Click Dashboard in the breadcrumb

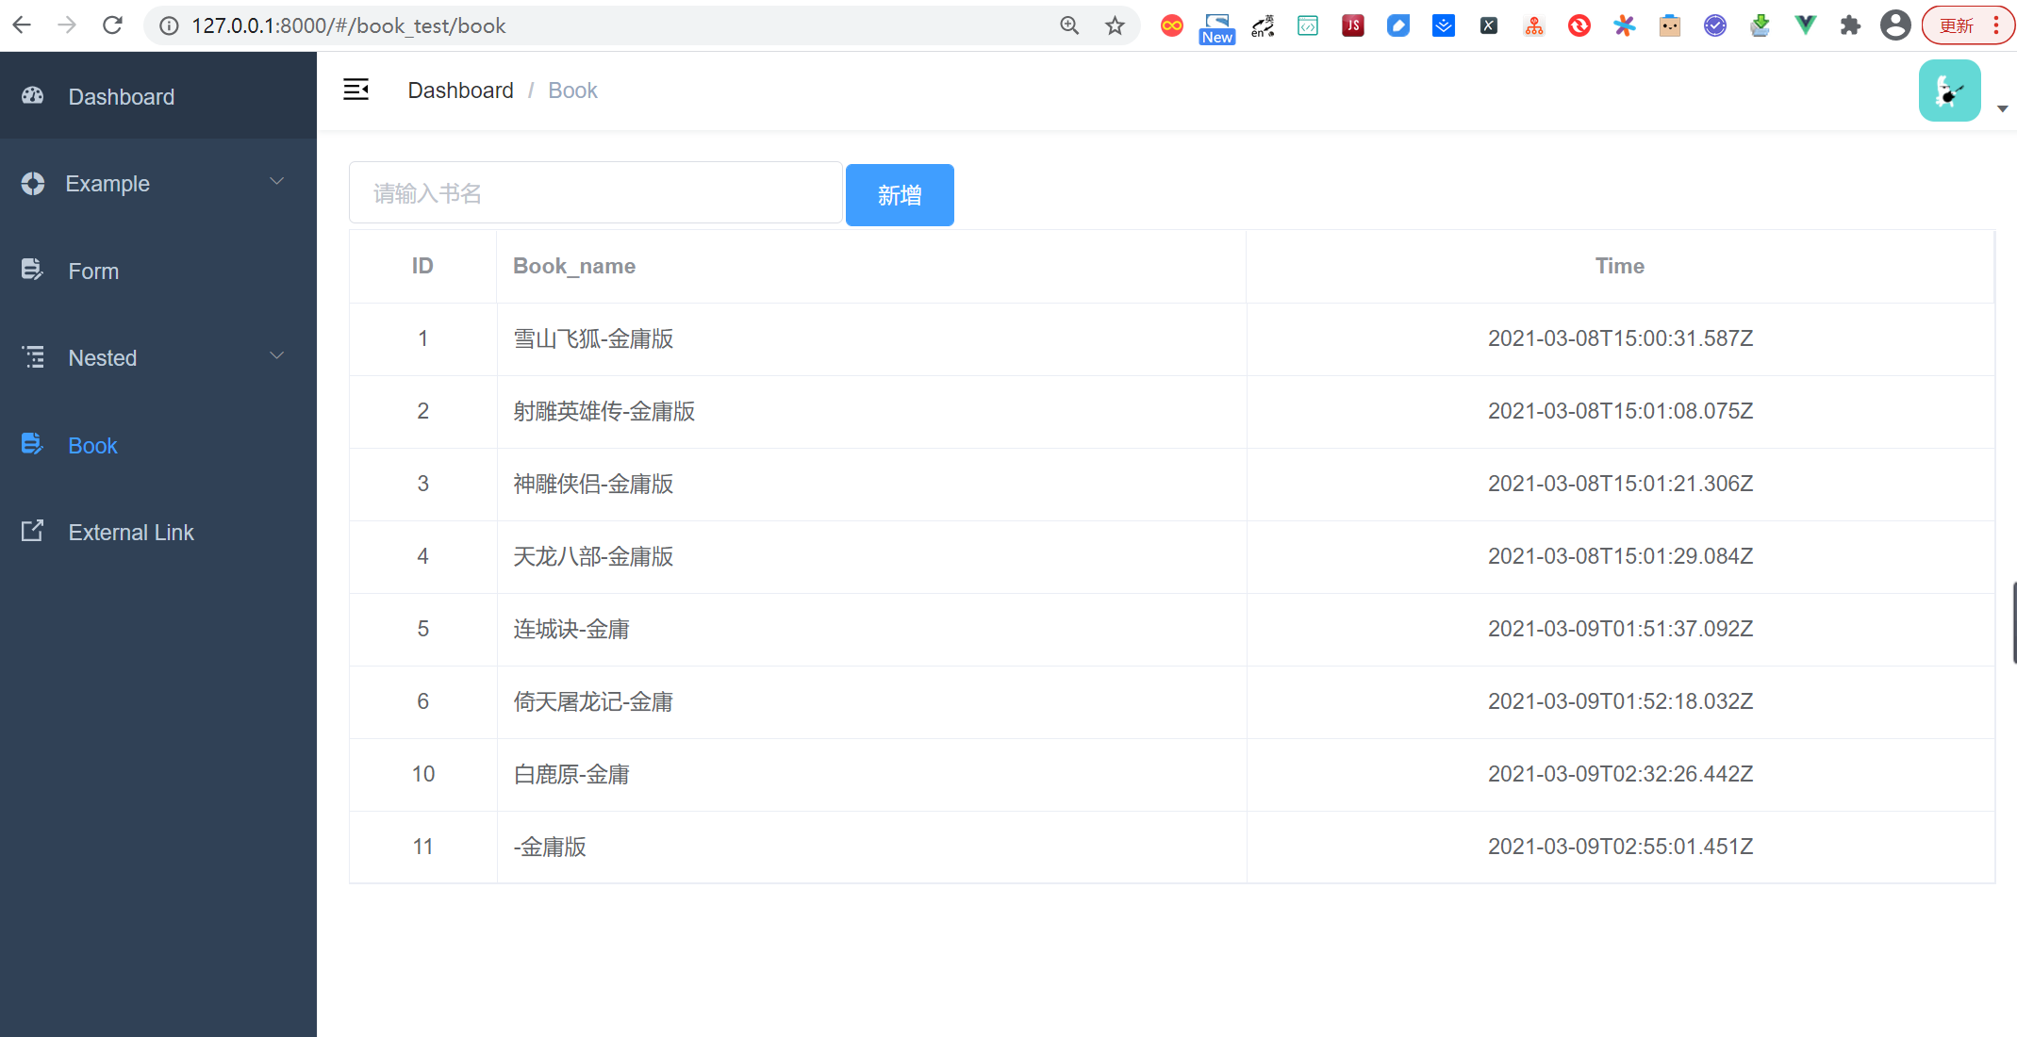point(460,91)
